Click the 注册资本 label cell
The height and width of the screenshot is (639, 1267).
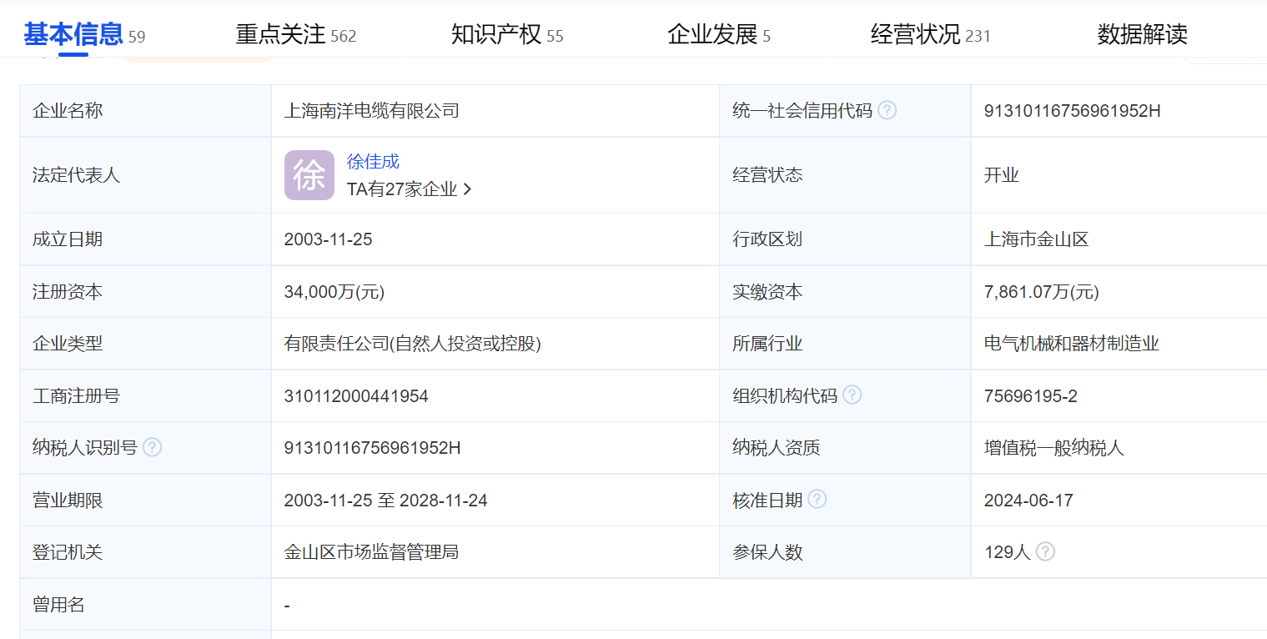145,292
